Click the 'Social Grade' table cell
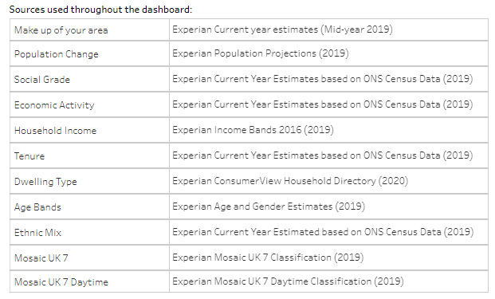The width and height of the screenshot is (495, 299). point(89,80)
